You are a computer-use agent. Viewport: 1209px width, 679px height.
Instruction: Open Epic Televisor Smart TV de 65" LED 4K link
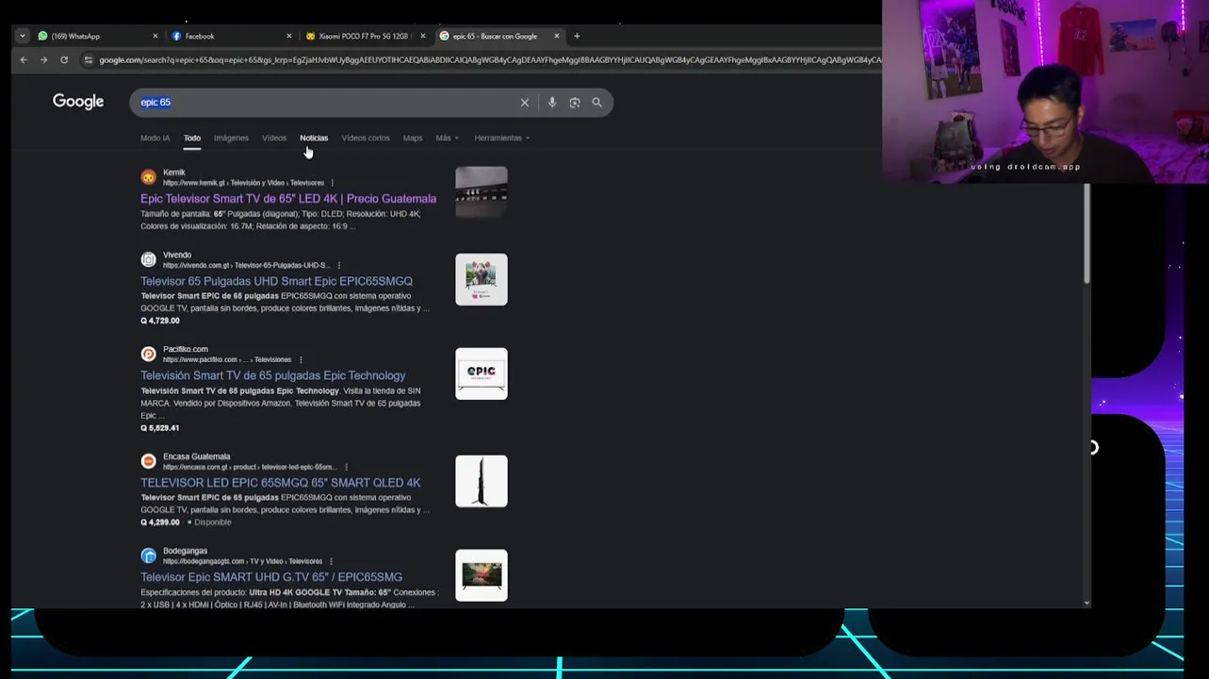288,199
